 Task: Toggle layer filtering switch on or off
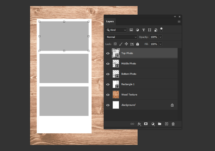click(x=161, y=30)
